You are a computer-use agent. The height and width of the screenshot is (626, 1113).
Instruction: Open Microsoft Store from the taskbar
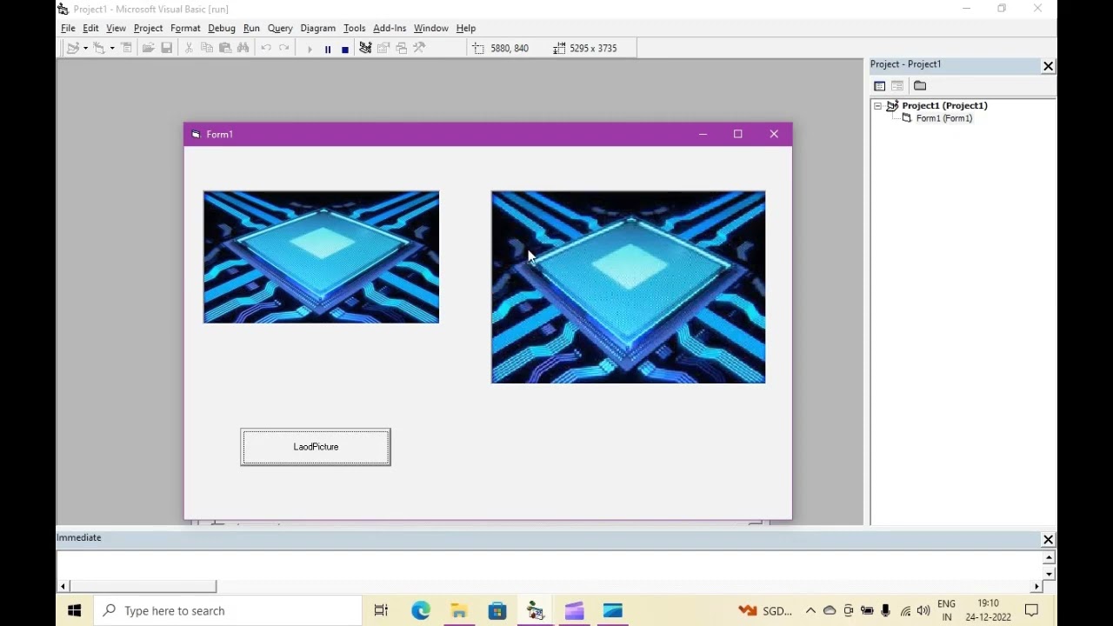497,611
